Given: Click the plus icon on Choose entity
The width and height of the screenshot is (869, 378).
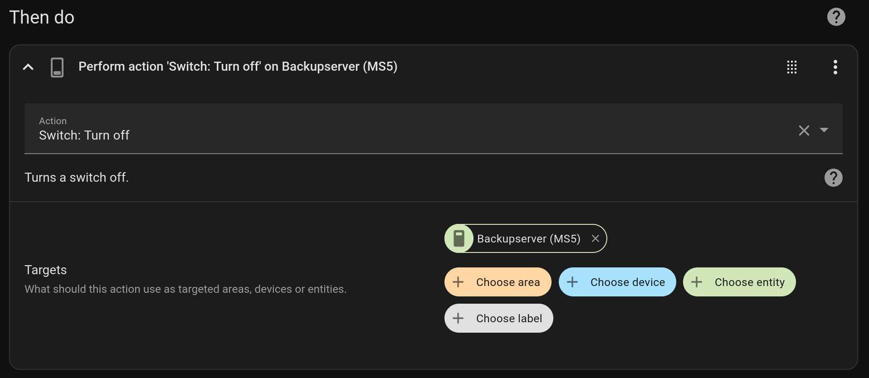Looking at the screenshot, I should point(697,282).
